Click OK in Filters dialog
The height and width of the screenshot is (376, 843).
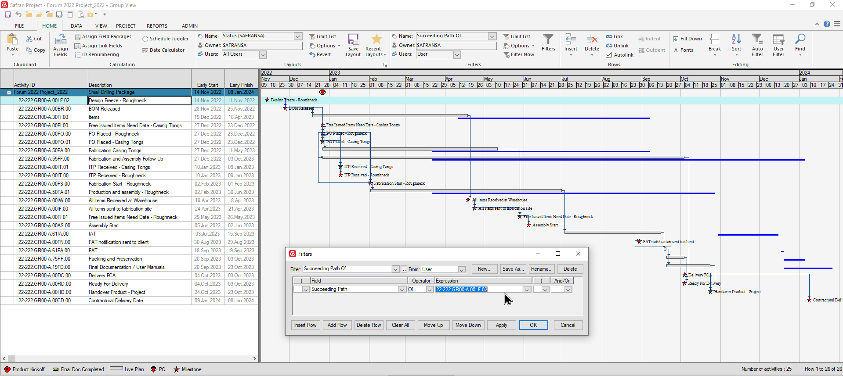[533, 325]
